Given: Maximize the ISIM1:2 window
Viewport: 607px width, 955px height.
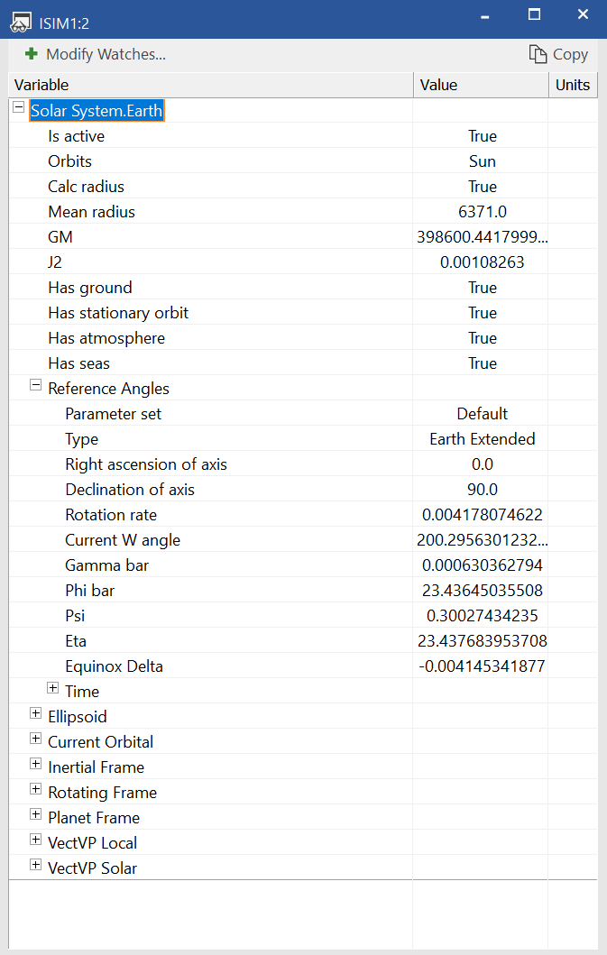Looking at the screenshot, I should [x=534, y=14].
